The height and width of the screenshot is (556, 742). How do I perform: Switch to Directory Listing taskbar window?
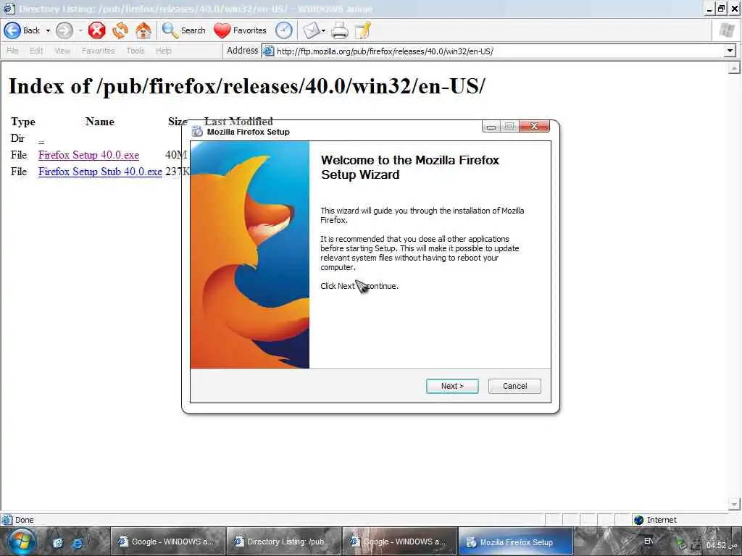[283, 542]
